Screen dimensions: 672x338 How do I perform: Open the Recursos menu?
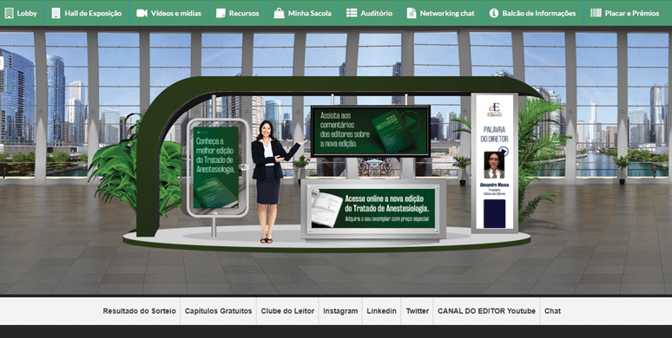pos(238,13)
